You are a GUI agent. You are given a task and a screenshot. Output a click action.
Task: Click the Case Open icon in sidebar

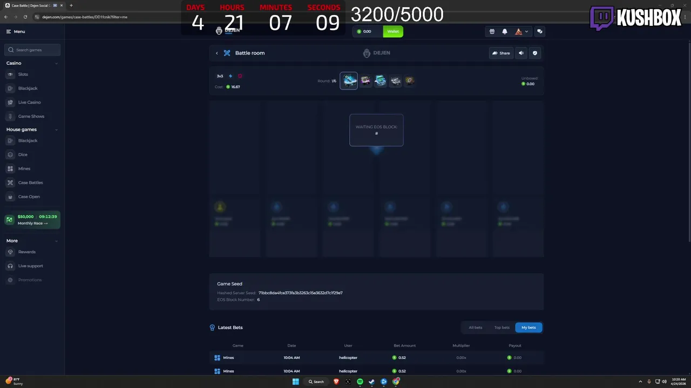pyautogui.click(x=10, y=197)
